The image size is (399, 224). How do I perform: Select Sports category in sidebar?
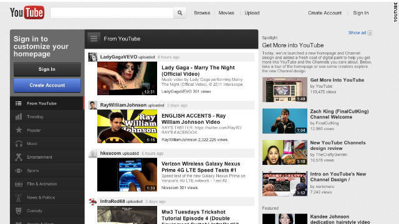(47, 170)
